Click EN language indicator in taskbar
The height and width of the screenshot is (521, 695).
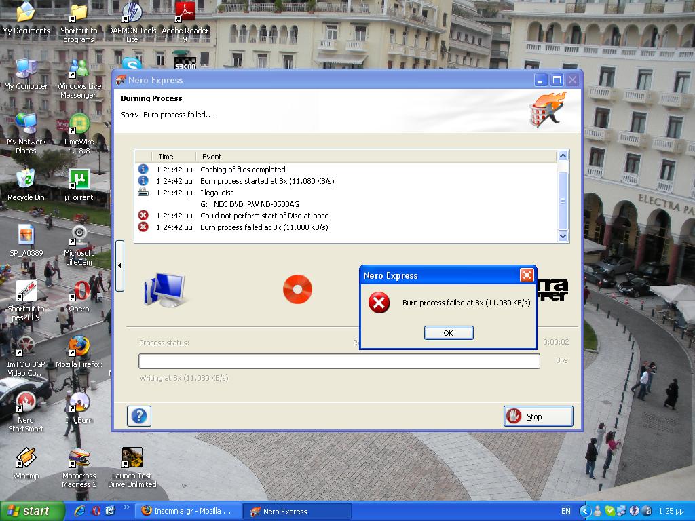click(x=566, y=512)
